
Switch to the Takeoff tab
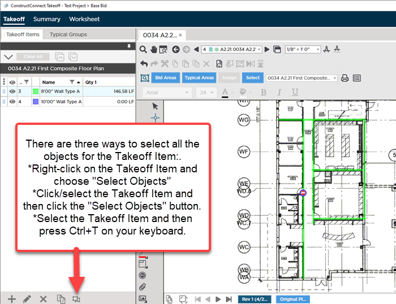point(14,19)
